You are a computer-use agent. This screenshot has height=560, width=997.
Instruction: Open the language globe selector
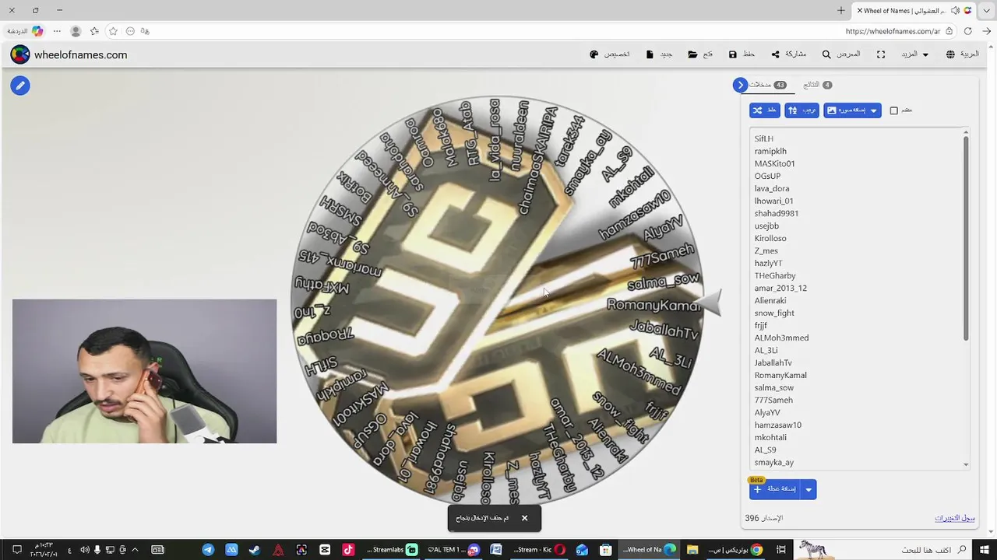point(950,54)
